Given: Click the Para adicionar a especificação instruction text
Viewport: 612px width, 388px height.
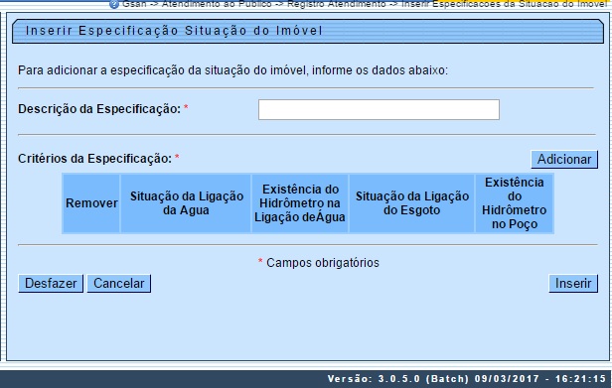Looking at the screenshot, I should tap(232, 70).
